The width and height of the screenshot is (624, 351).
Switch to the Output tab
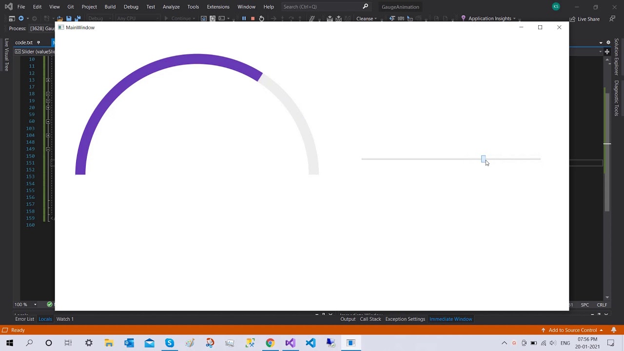[348, 319]
